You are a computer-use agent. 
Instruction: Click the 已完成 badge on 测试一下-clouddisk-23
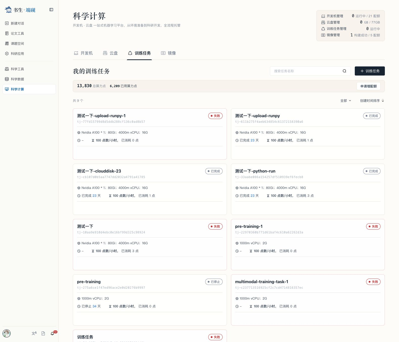214,171
